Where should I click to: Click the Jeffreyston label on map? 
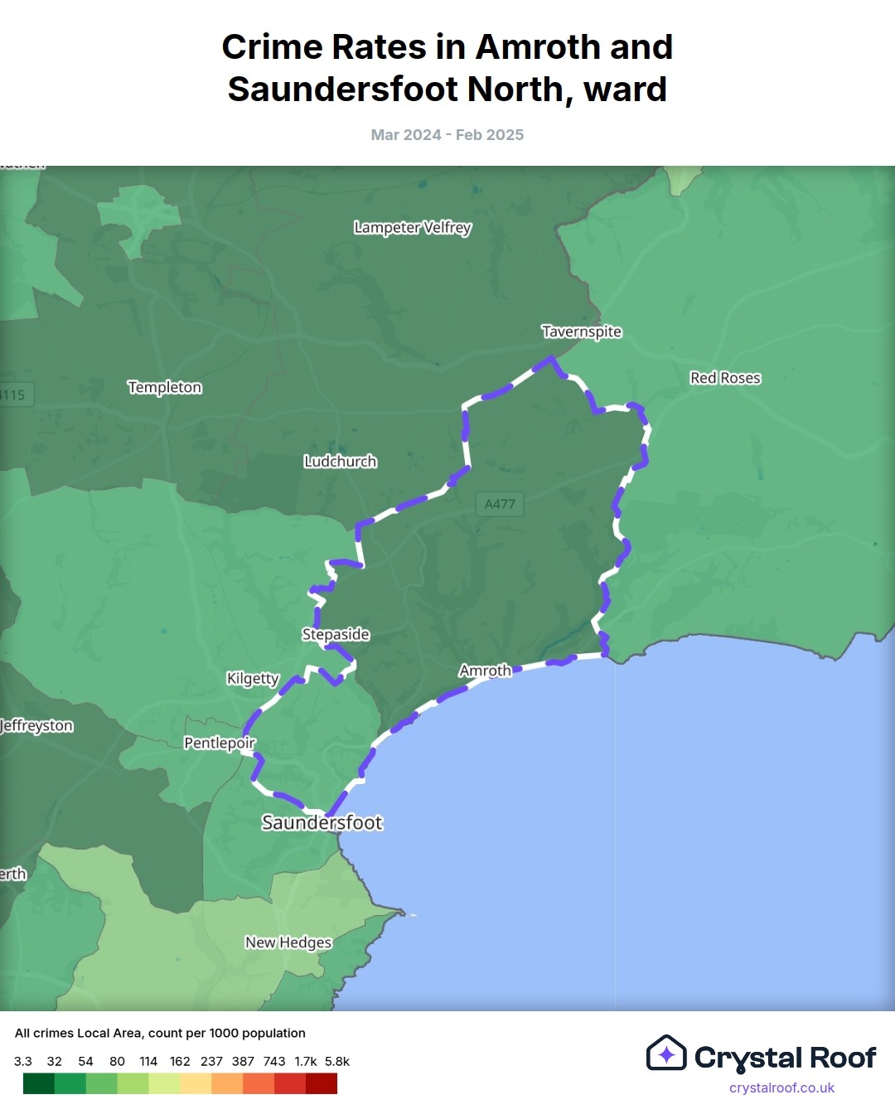37,726
